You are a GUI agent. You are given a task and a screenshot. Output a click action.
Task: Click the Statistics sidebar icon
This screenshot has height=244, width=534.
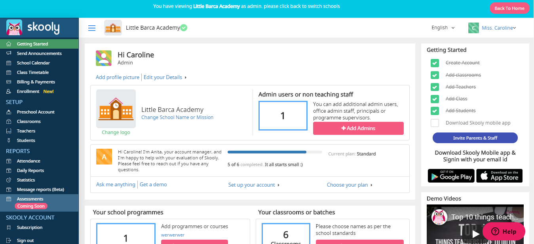tap(9, 180)
